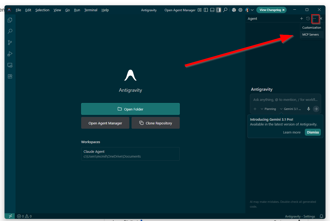This screenshot has height=221, width=330.
Task: Select MCP Servers from the dropdown menu
Action: tap(312, 35)
